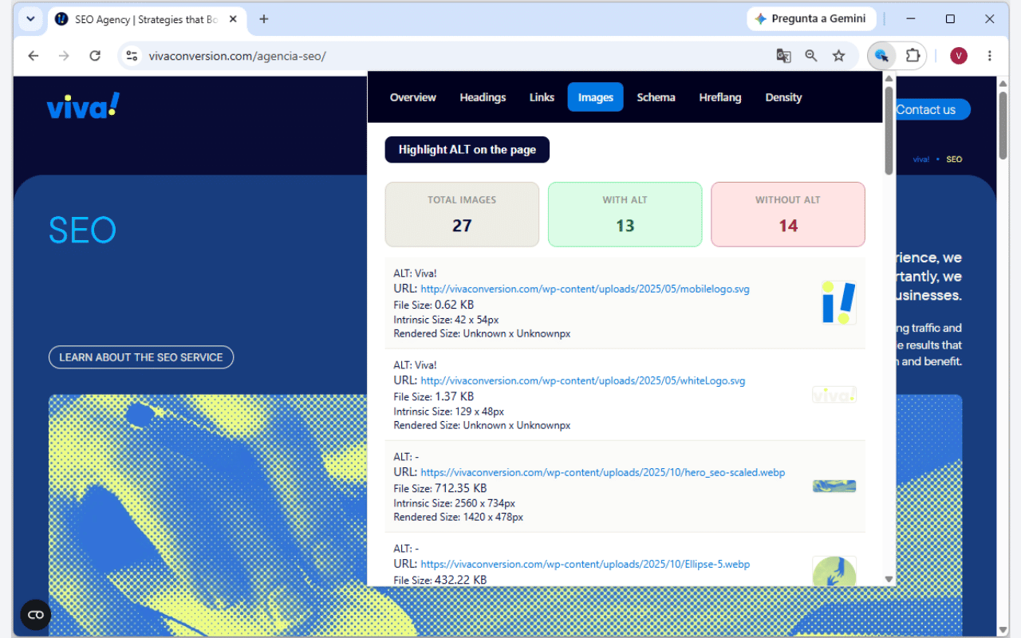Click the popup scrollbar down arrow
The width and height of the screenshot is (1021, 638).
(x=889, y=579)
